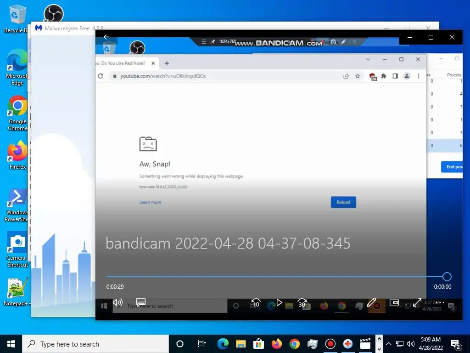Show the previous row of taskbar icons

(x=379, y=339)
